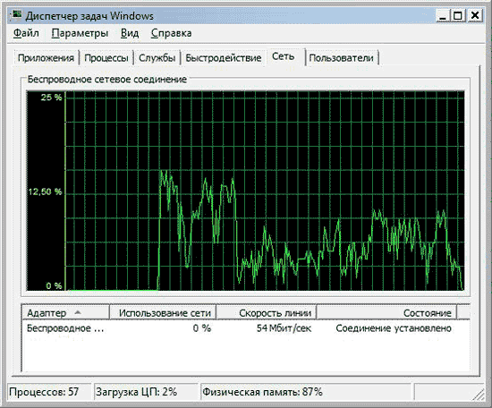
Task: Switch to the Быстродействие tab
Action: tap(224, 58)
